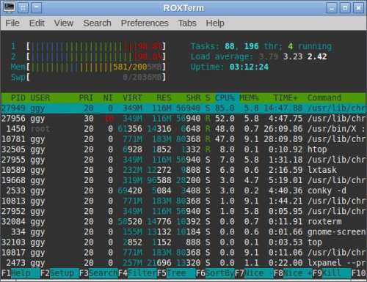Select process row with PID 19668
The height and width of the screenshot is (282, 367).
(x=183, y=180)
